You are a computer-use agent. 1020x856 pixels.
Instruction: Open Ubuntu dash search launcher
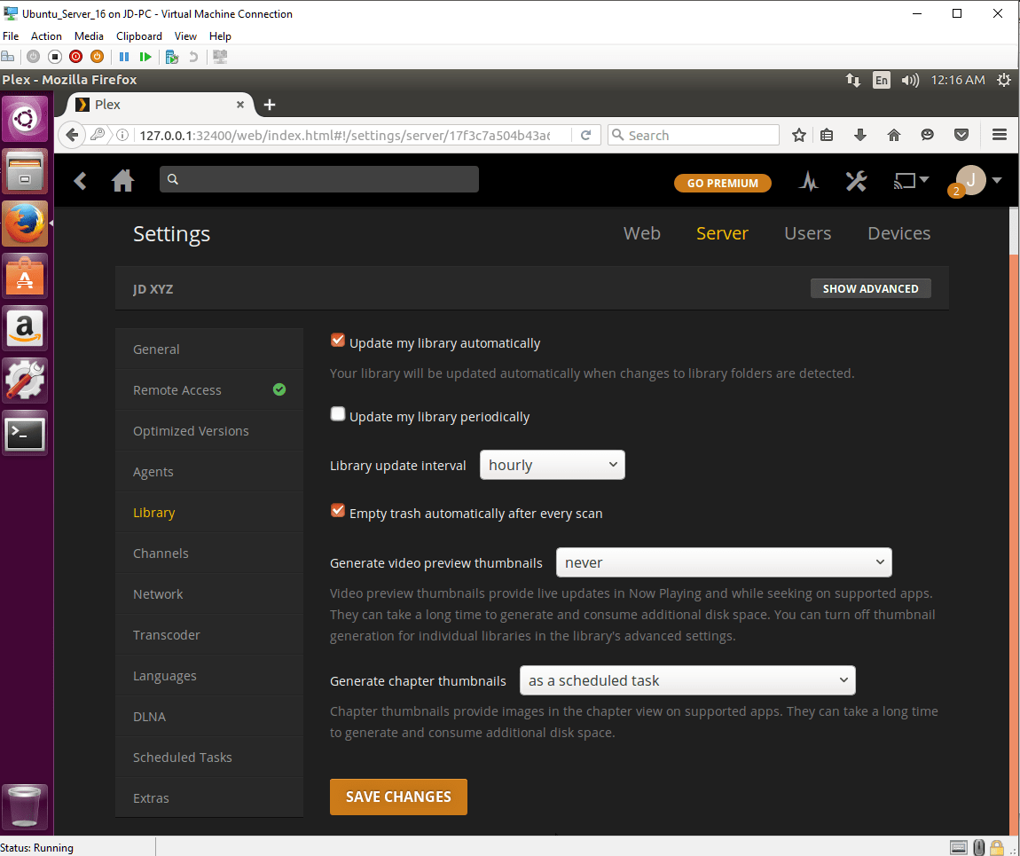point(25,119)
